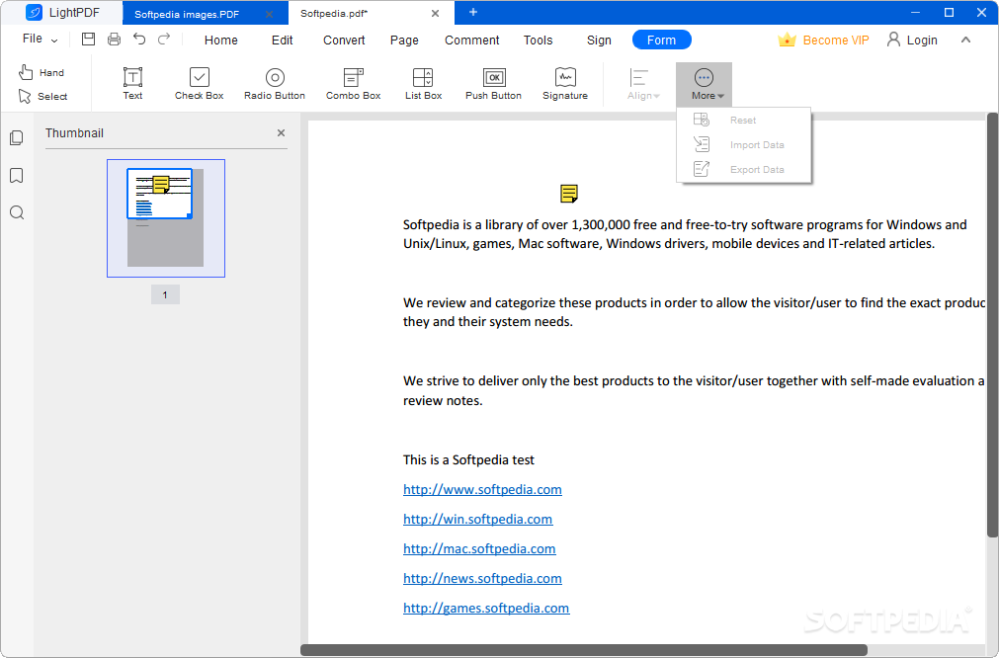The width and height of the screenshot is (999, 658).
Task: Open the Page tab
Action: pyautogui.click(x=404, y=41)
